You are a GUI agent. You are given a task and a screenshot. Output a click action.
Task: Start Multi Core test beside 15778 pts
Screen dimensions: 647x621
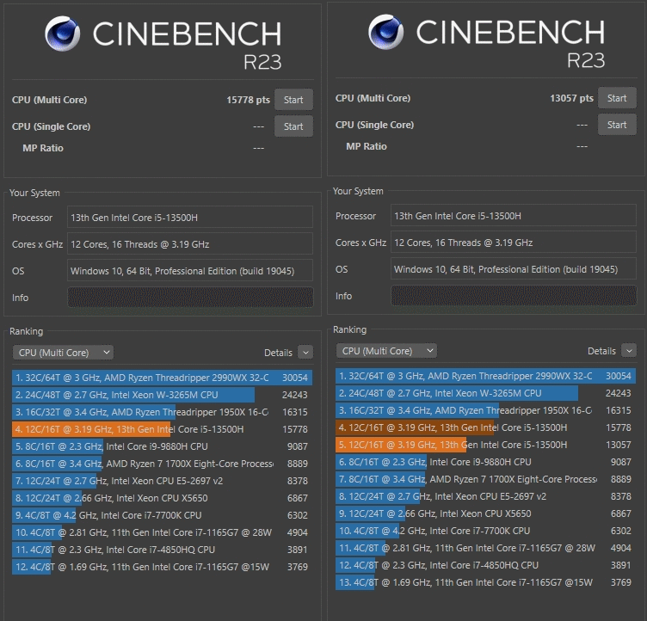(x=293, y=100)
